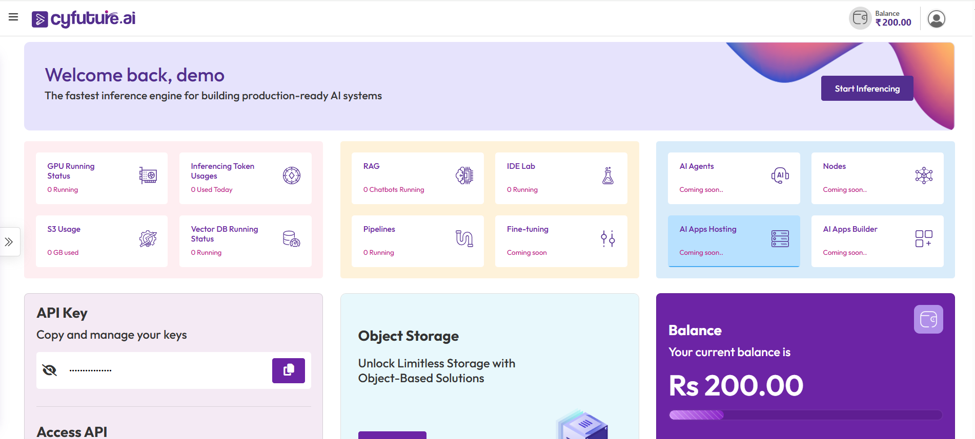The width and height of the screenshot is (975, 439).
Task: Click the GPU Running Status icon
Action: click(x=148, y=175)
